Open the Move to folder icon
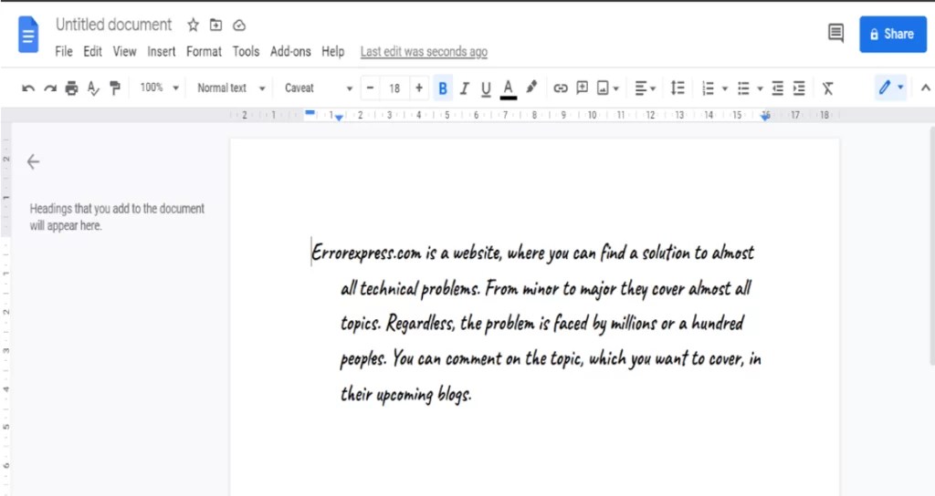 215,25
